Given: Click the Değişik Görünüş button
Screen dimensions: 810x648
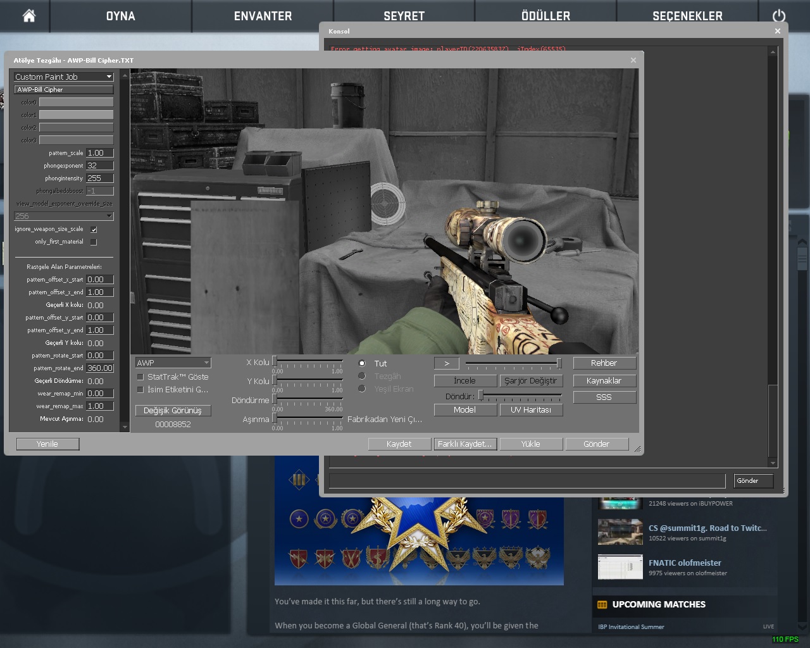Looking at the screenshot, I should pyautogui.click(x=173, y=410).
